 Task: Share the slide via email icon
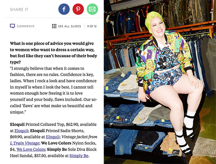click(92, 9)
